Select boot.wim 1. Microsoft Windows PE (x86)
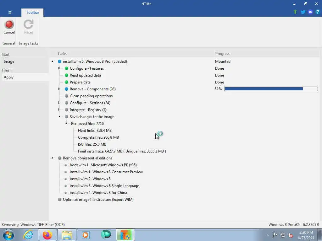Image resolution: width=322 pixels, height=241 pixels. (x=103, y=165)
